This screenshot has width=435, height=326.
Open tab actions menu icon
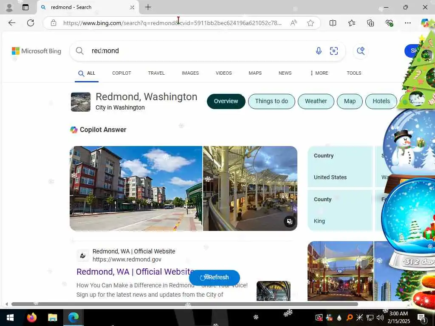(25, 8)
